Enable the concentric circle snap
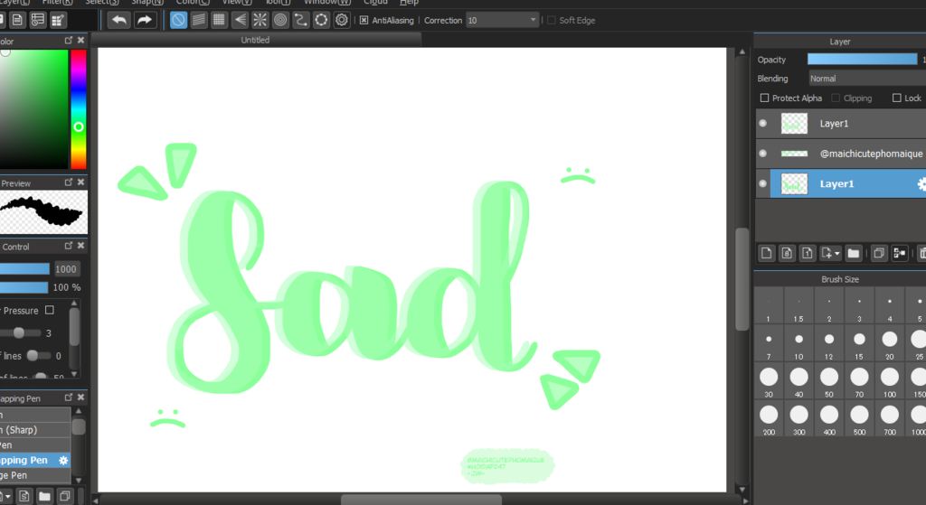The image size is (926, 505). 280,20
